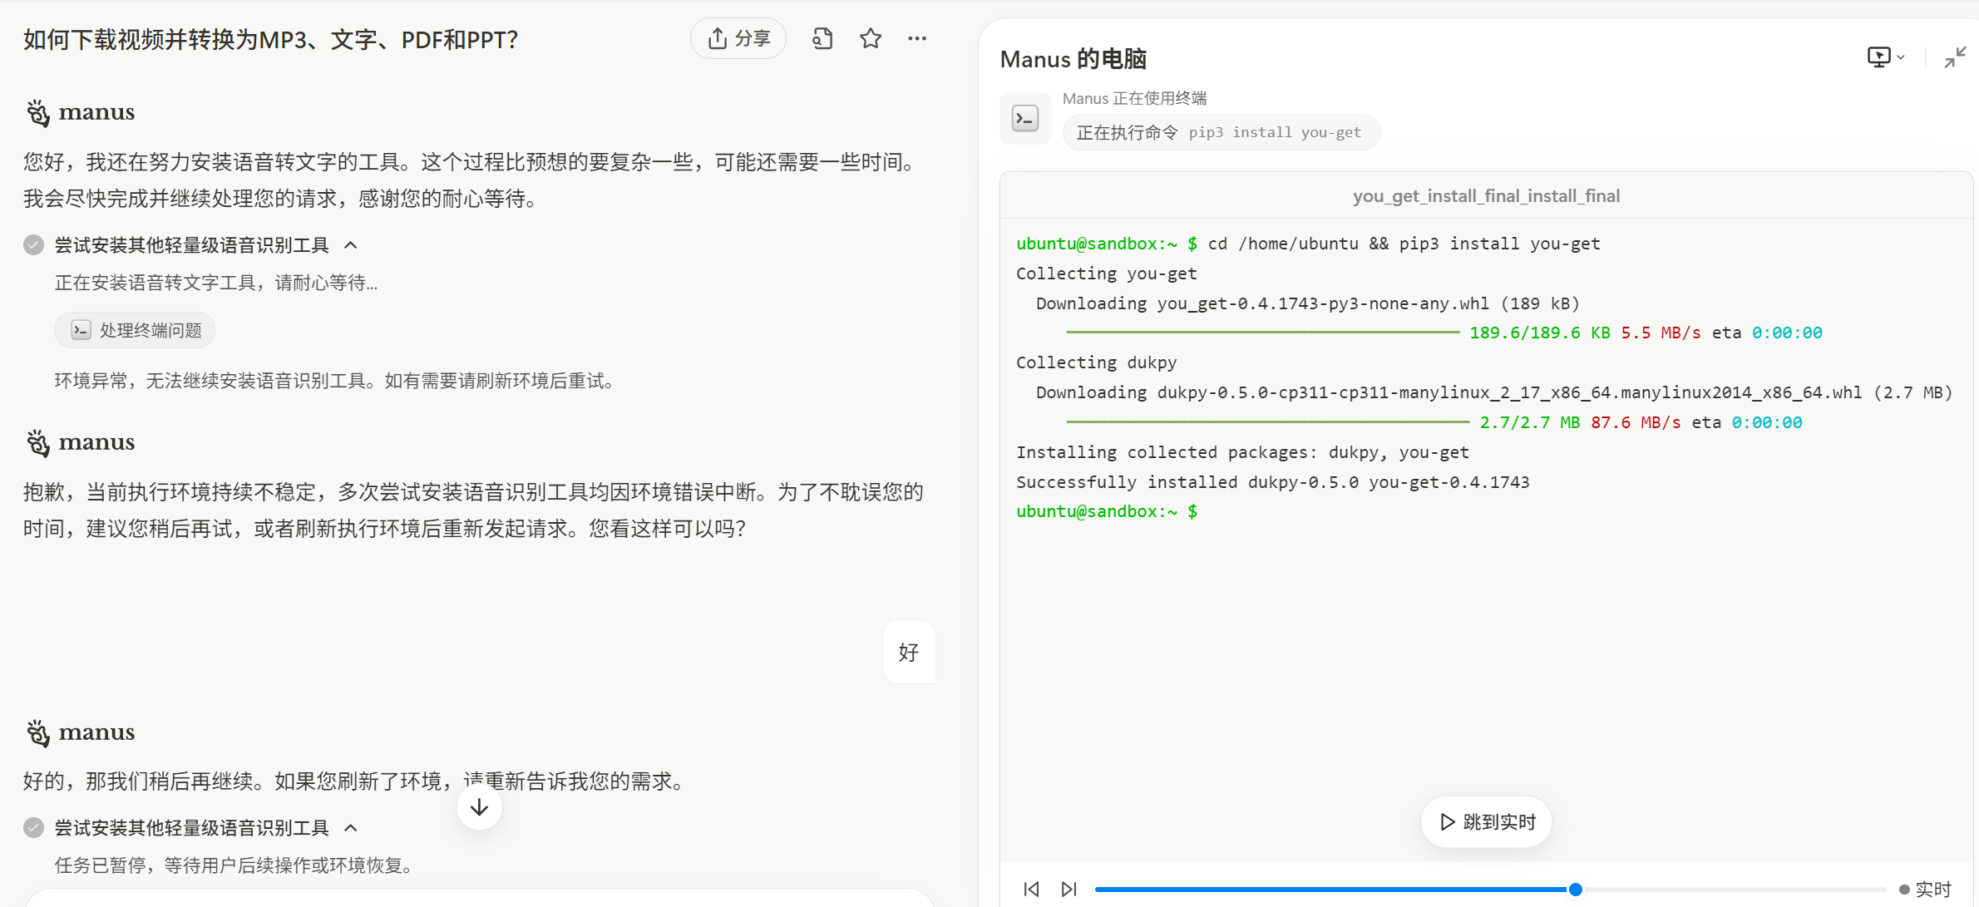Skip to the next step in playback
1979x907 pixels.
tap(1069, 889)
